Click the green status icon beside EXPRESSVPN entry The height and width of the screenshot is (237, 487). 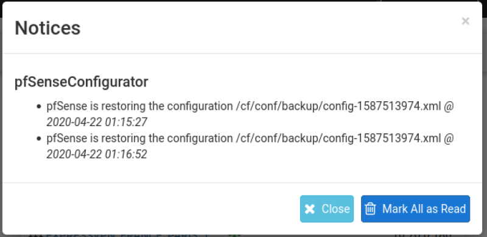coord(234,235)
